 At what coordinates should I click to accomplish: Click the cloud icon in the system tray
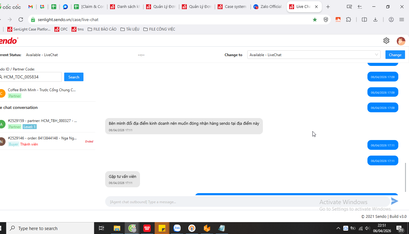346,228
